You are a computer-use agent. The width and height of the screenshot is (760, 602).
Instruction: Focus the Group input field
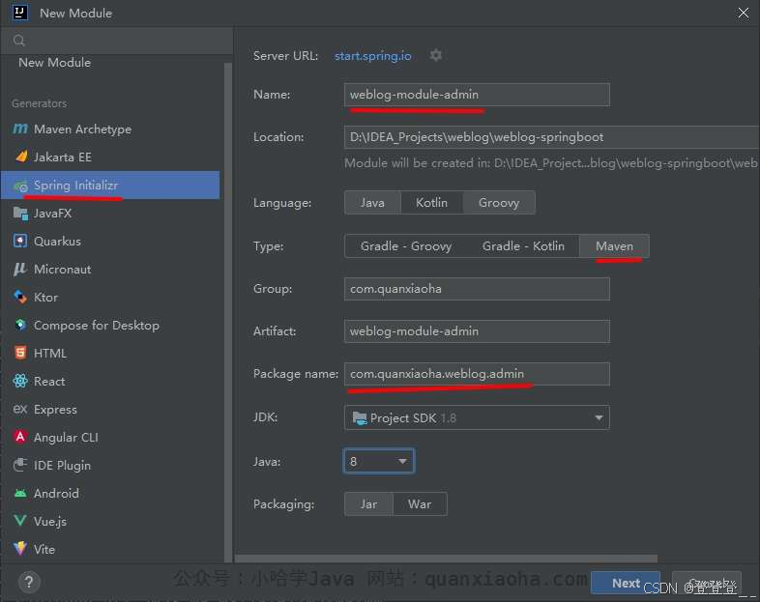tap(477, 289)
